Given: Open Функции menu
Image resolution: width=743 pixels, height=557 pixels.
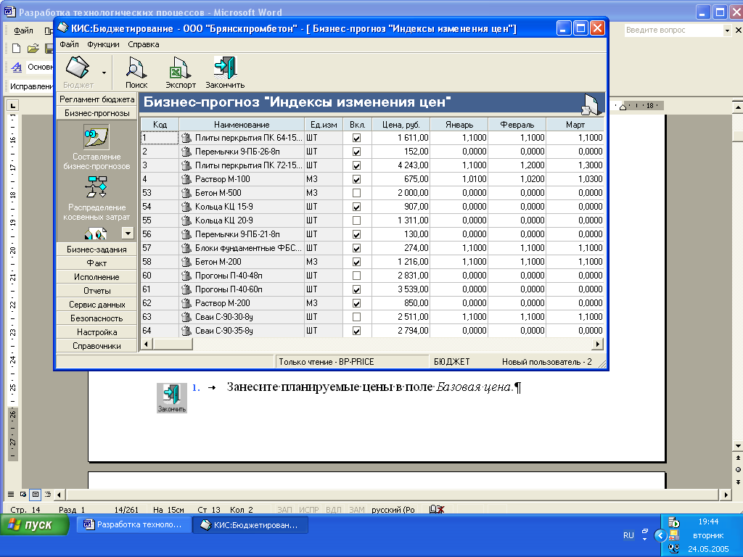Looking at the screenshot, I should click(103, 44).
